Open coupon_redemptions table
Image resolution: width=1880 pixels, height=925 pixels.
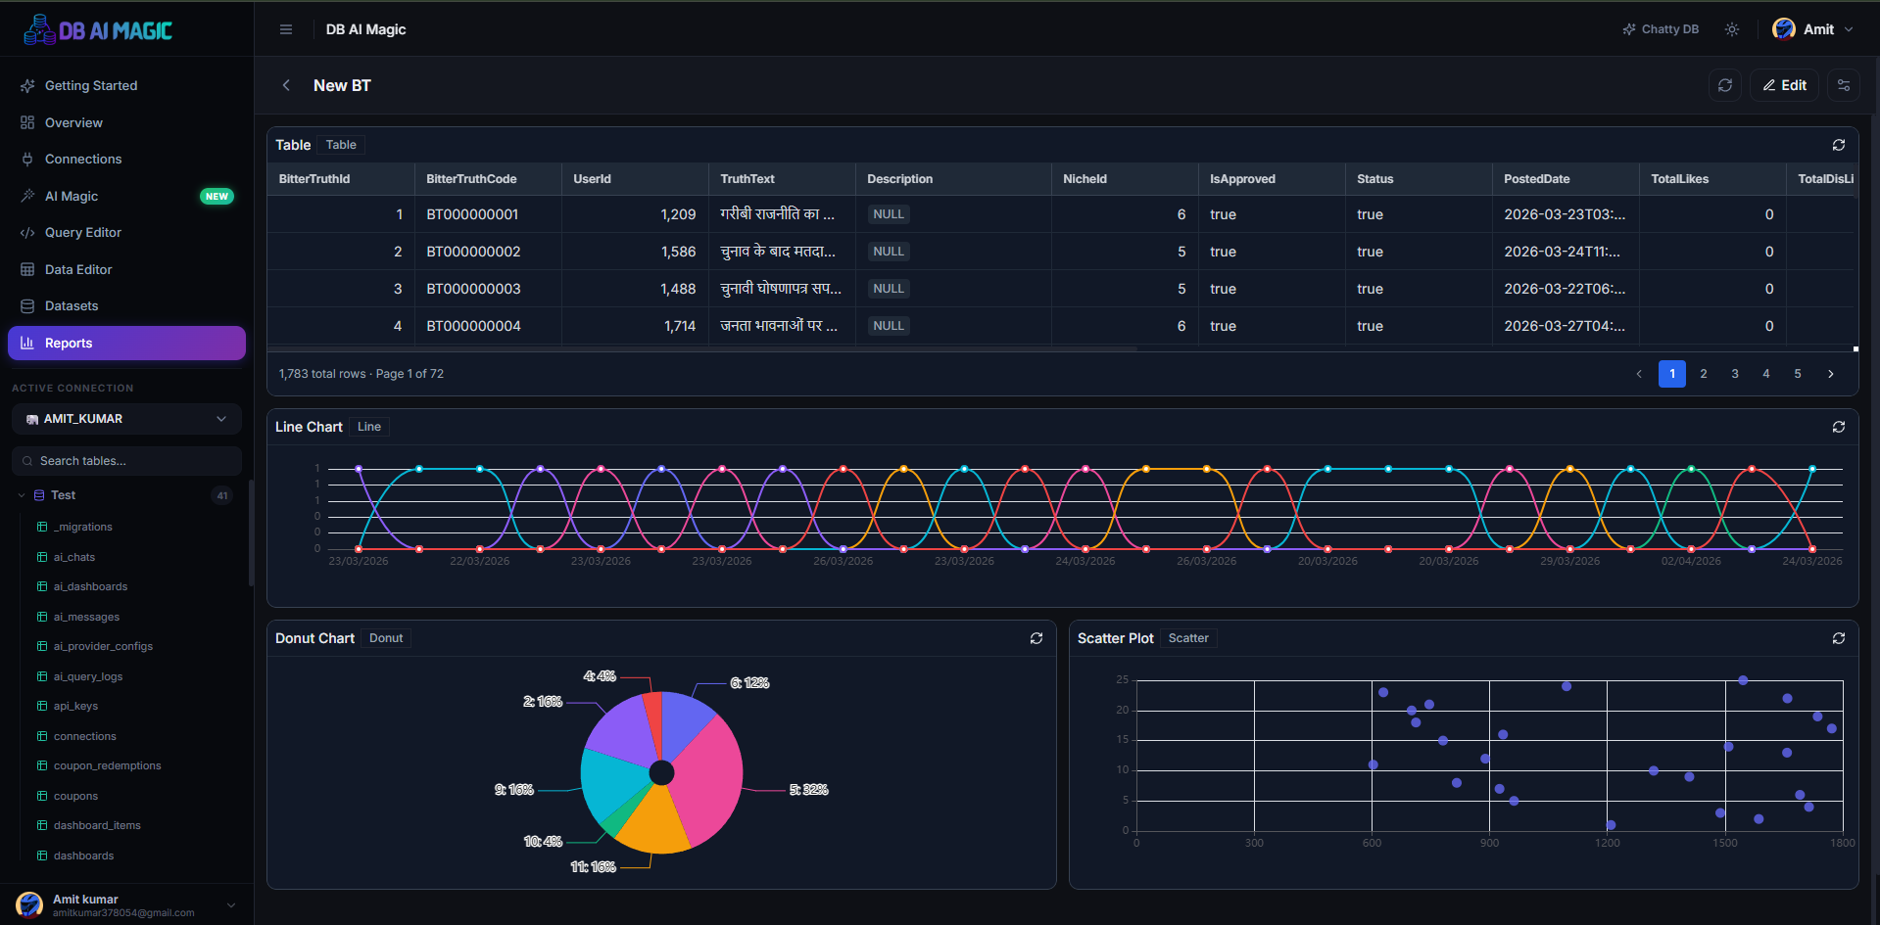pyautogui.click(x=107, y=765)
